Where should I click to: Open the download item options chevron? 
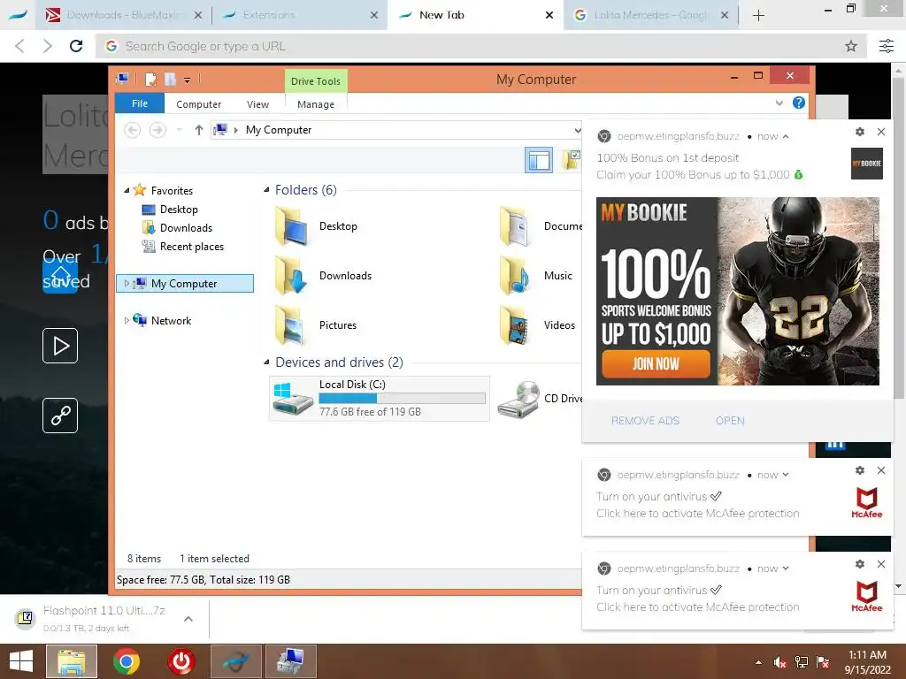tap(188, 619)
